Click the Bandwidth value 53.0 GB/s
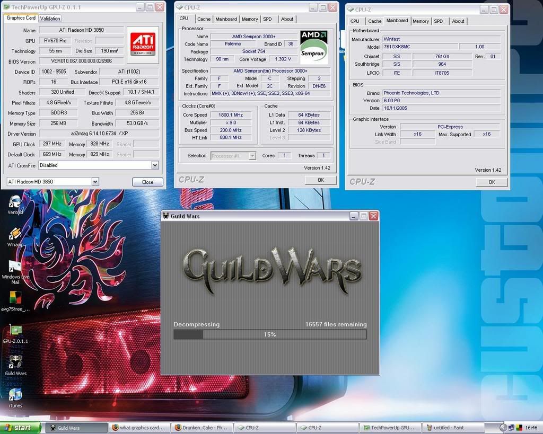The width and height of the screenshot is (543, 434). click(137, 123)
